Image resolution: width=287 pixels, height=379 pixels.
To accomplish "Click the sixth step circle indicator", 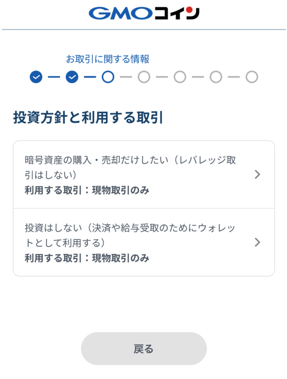I will click(x=216, y=77).
